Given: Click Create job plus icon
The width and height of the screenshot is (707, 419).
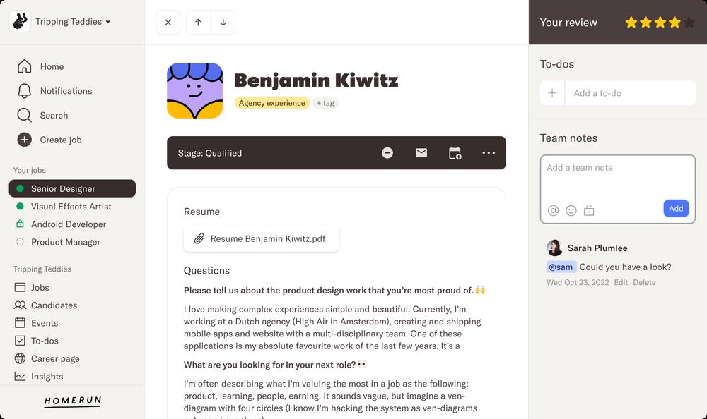Looking at the screenshot, I should click(25, 140).
